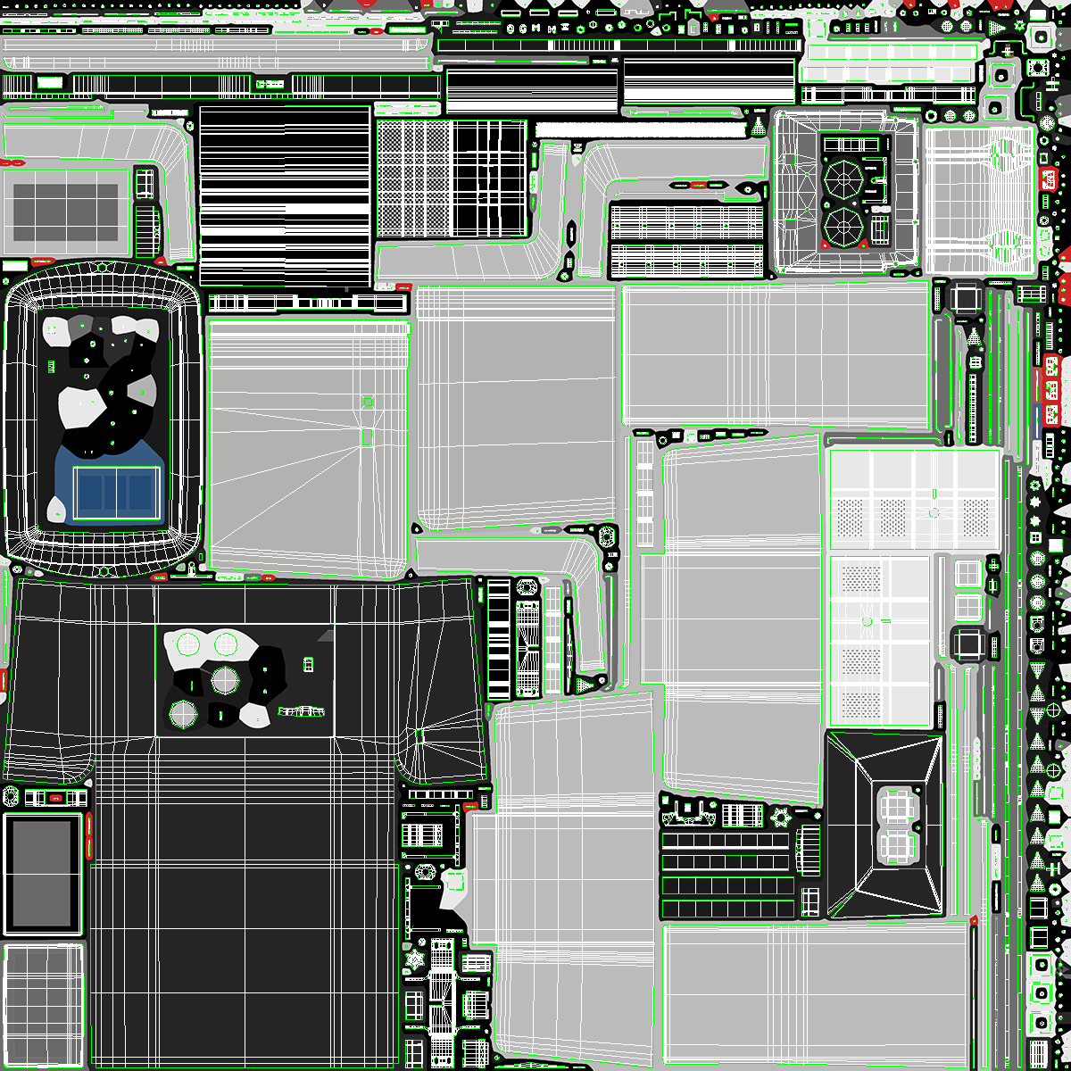Click the dark pyramid-shaped roof UV island
The width and height of the screenshot is (1071, 1071).
[884, 824]
